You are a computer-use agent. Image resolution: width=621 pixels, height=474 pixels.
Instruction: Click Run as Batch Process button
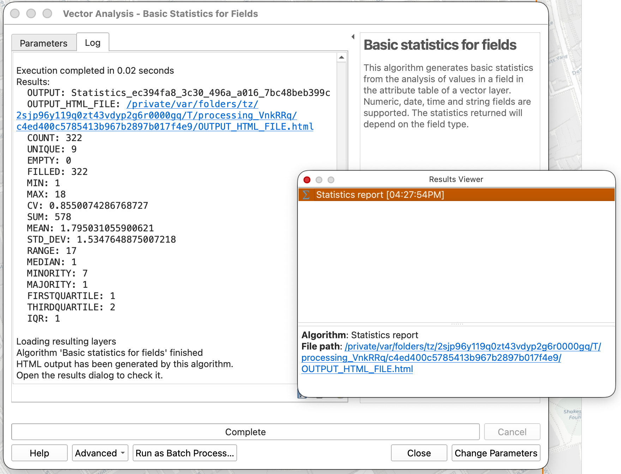(185, 453)
